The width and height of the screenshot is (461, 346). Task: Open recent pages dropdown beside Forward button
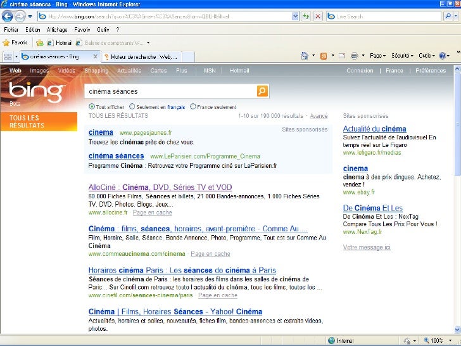click(x=30, y=16)
